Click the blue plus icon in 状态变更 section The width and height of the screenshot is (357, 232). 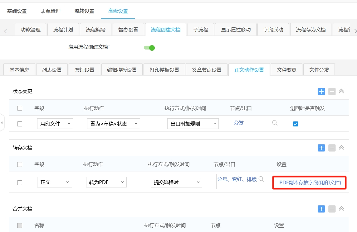click(x=321, y=91)
